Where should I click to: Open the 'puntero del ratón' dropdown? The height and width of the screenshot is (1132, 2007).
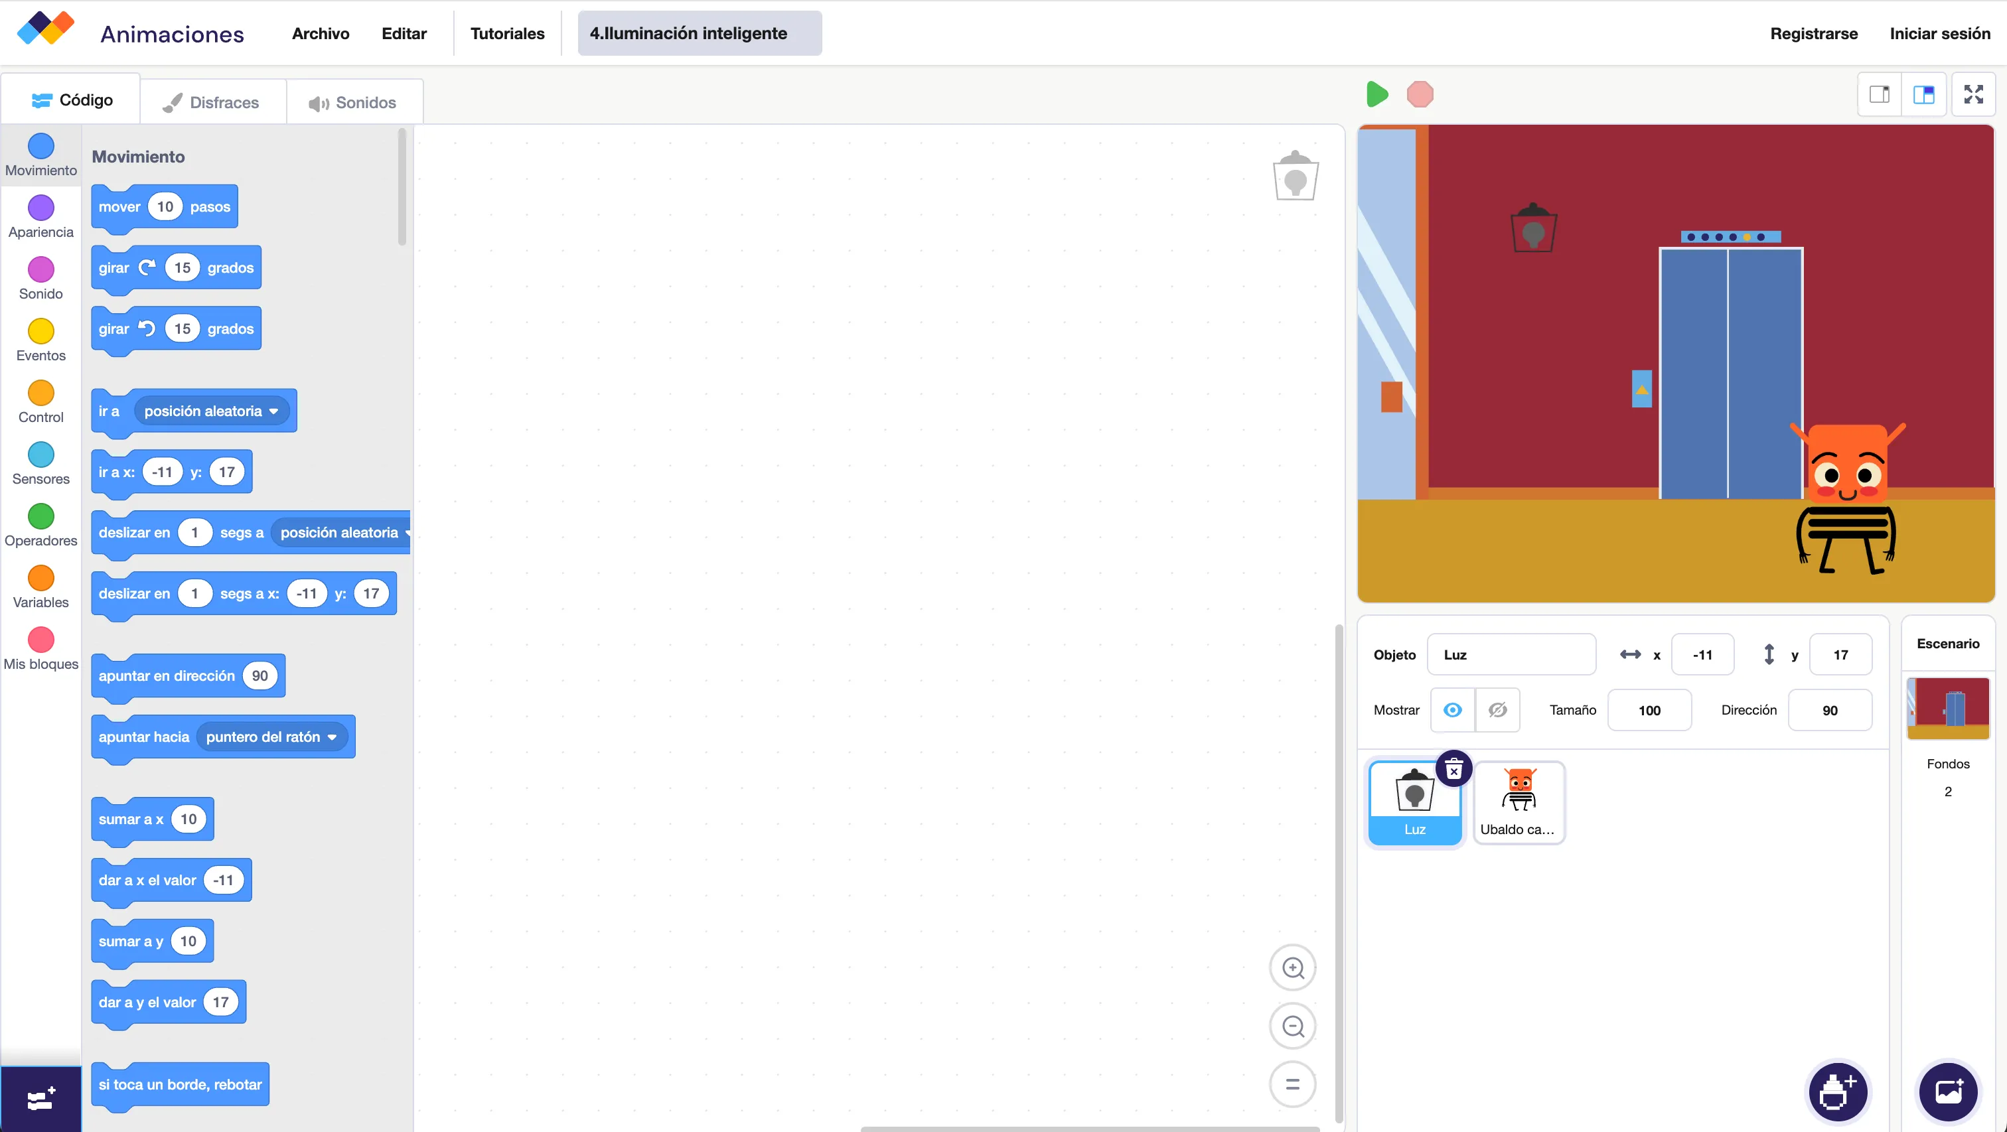pyautogui.click(x=333, y=737)
